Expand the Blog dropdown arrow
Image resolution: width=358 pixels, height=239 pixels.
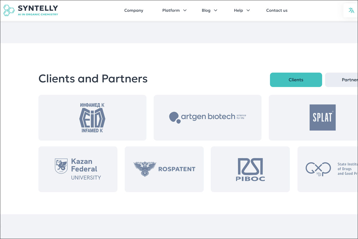coord(216,10)
